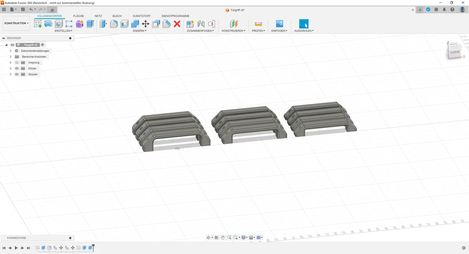Screen dimensions: 469x254
Task: Expand Dokumenteinstellungen in the browser
Action: [11, 51]
